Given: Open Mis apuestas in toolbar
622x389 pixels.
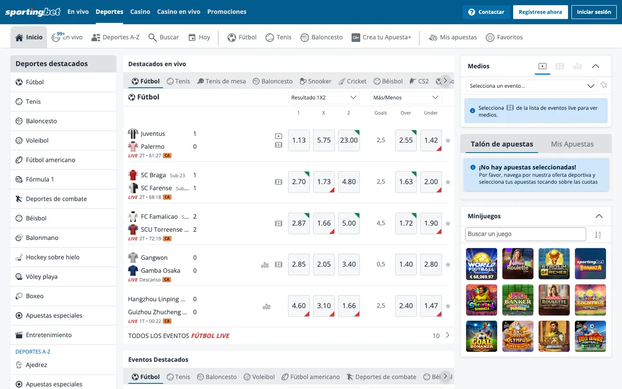Looking at the screenshot, I should [453, 37].
